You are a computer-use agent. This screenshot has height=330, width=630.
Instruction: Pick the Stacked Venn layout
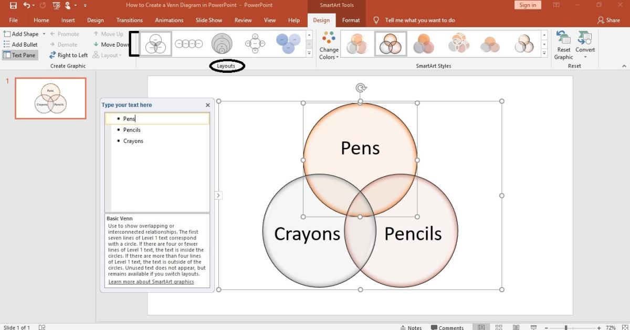pyautogui.click(x=222, y=43)
